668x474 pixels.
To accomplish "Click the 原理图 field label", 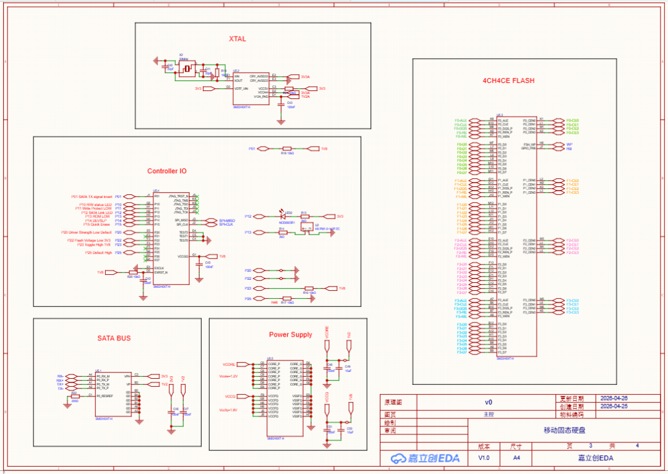I will pos(393,402).
